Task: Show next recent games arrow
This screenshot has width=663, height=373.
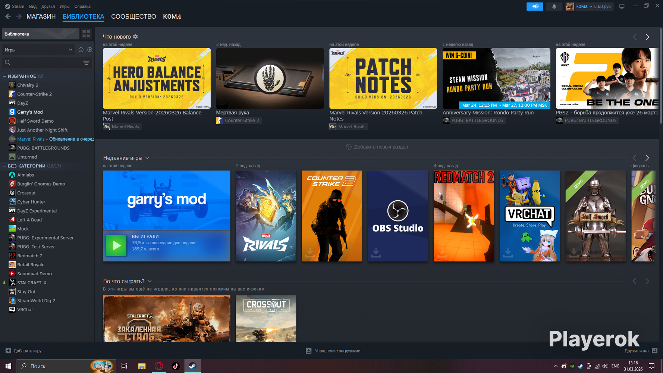Action: [x=647, y=158]
